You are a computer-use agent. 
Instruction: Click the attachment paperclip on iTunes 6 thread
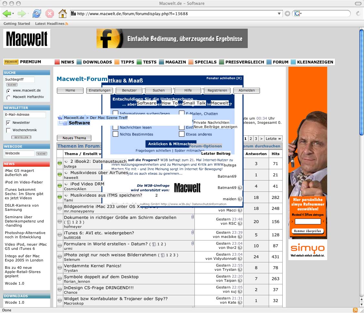point(192,232)
